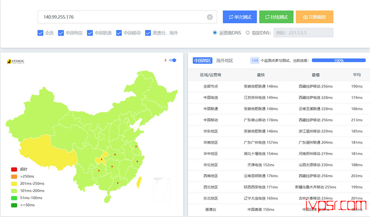This screenshot has height=217, width=370.
Task: Uncheck the 中国电信 checkbox
Action: (61, 33)
